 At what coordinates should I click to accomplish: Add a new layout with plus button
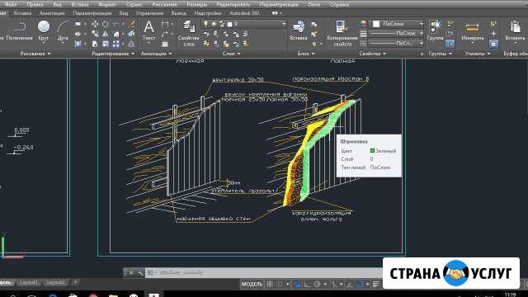pos(75,282)
